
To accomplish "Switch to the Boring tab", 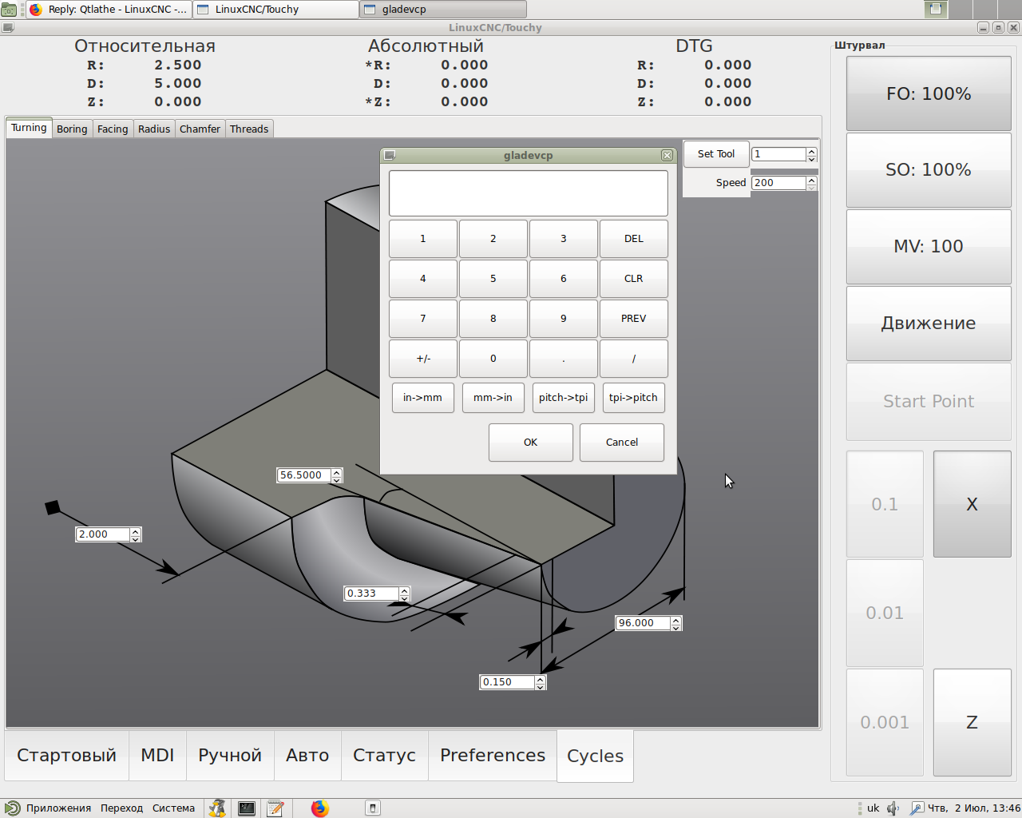I will point(72,129).
